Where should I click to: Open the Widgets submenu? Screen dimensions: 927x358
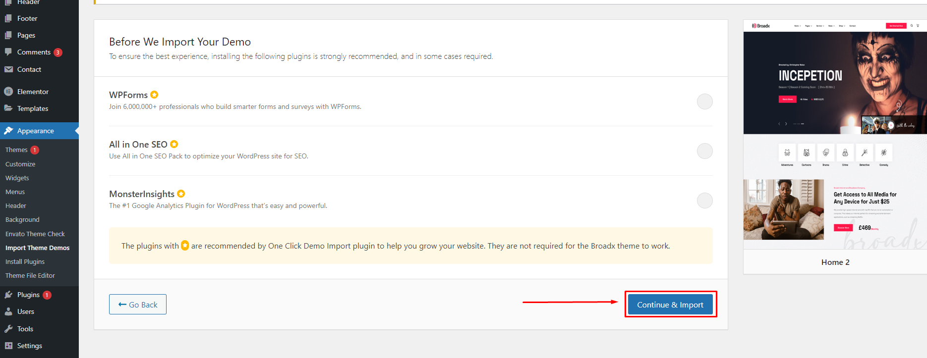17,178
